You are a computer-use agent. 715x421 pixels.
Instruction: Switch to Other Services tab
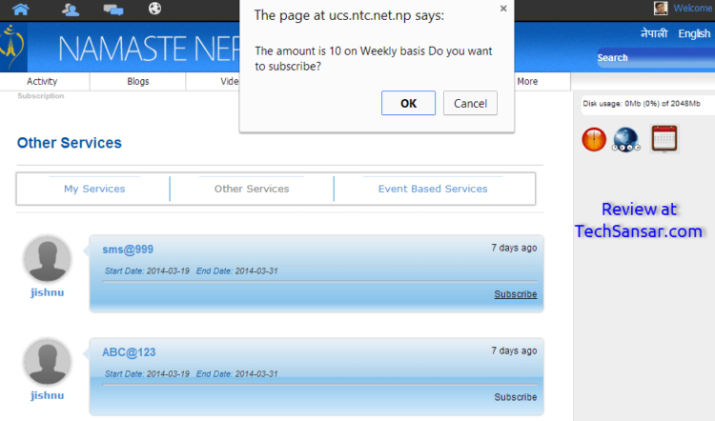tap(252, 189)
